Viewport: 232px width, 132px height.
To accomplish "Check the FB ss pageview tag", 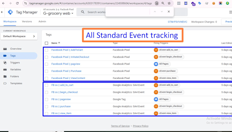I will (46, 99).
